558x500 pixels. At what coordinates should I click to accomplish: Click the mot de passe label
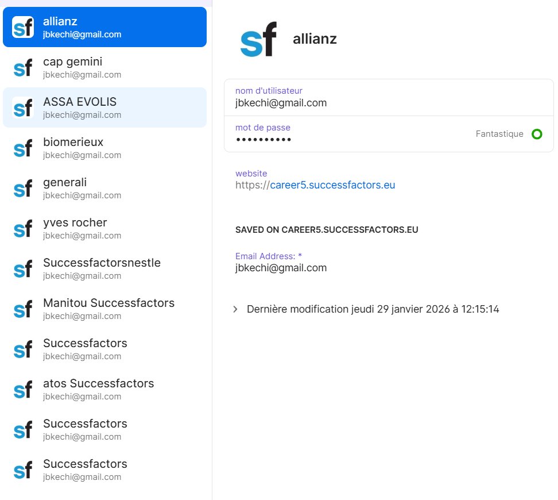tap(262, 128)
